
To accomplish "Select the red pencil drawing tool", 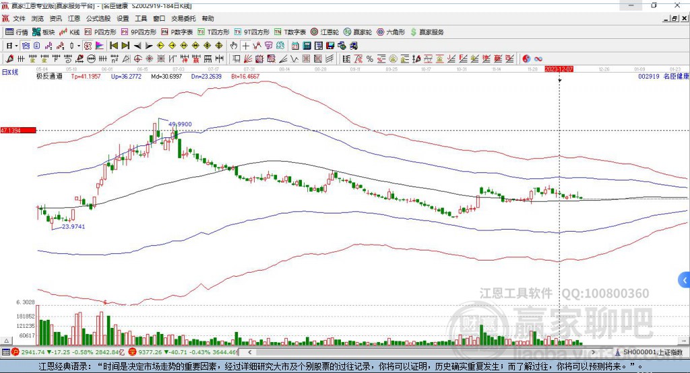I will tap(9, 59).
